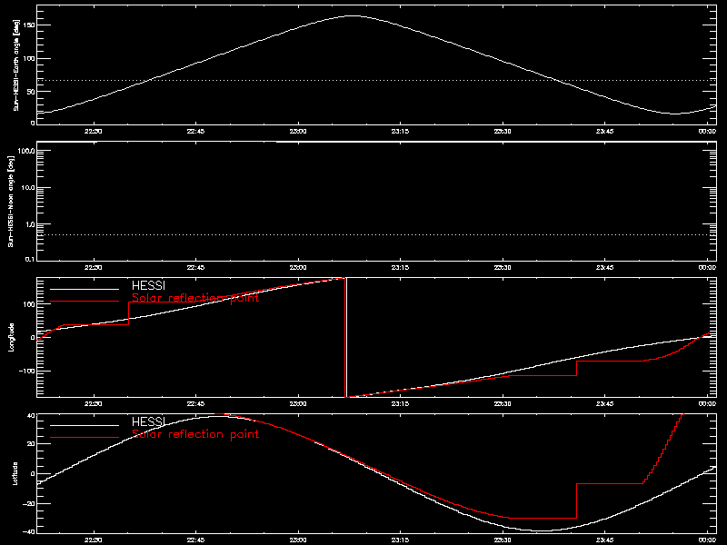727x545 pixels.
Task: Click the 'Sun-HESSI-Noon angle [deg]' axis title
Action: tap(11, 201)
